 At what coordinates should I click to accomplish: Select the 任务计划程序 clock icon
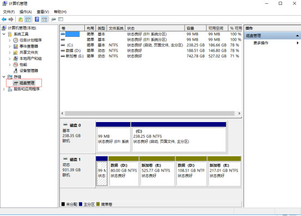(x=16, y=40)
